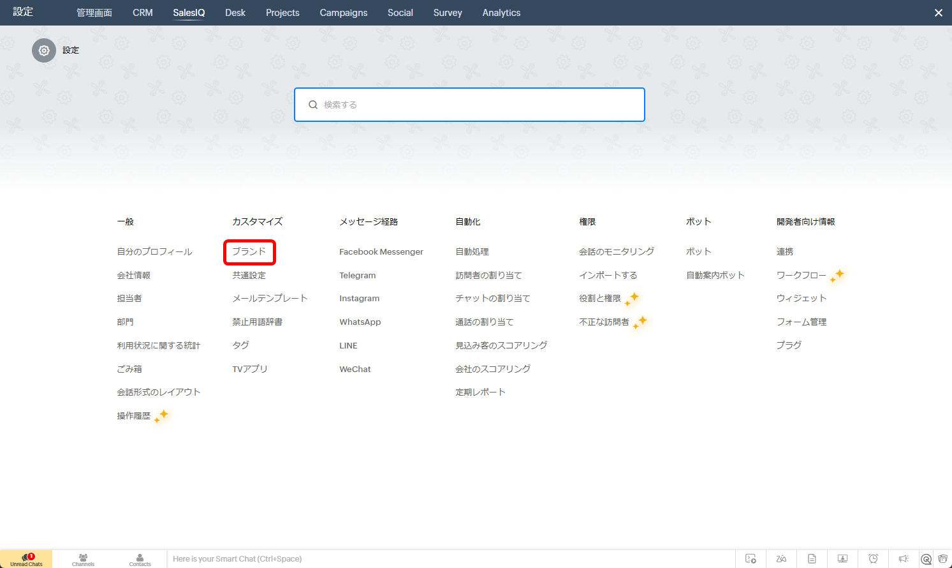
Task: Click the megaphone announcements icon
Action: (904, 559)
